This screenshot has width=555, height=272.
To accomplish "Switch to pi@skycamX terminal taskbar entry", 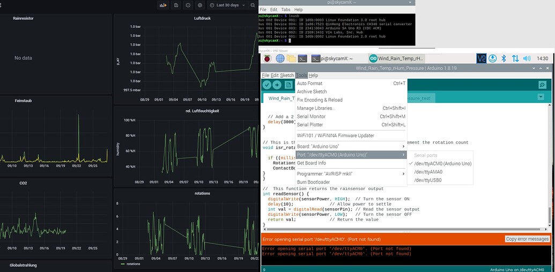I will [332, 59].
